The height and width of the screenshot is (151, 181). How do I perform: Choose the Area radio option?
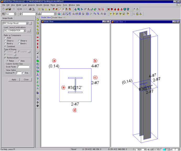(19, 61)
